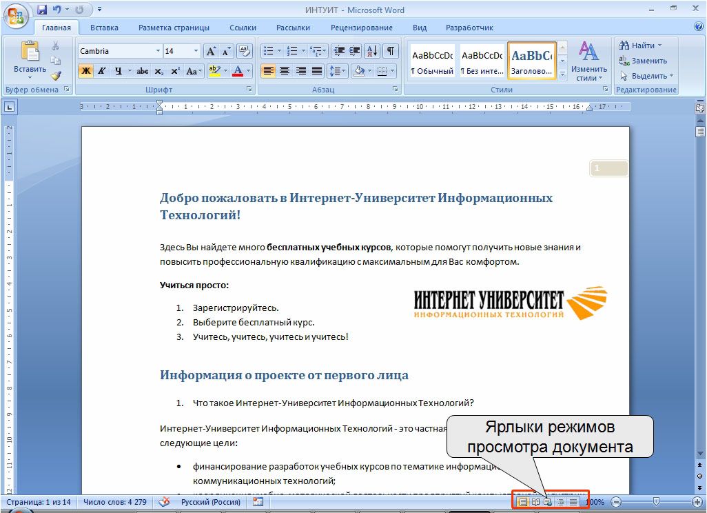This screenshot has height=513, width=707.
Task: Open the round Office button menu
Action: pyautogui.click(x=16, y=16)
